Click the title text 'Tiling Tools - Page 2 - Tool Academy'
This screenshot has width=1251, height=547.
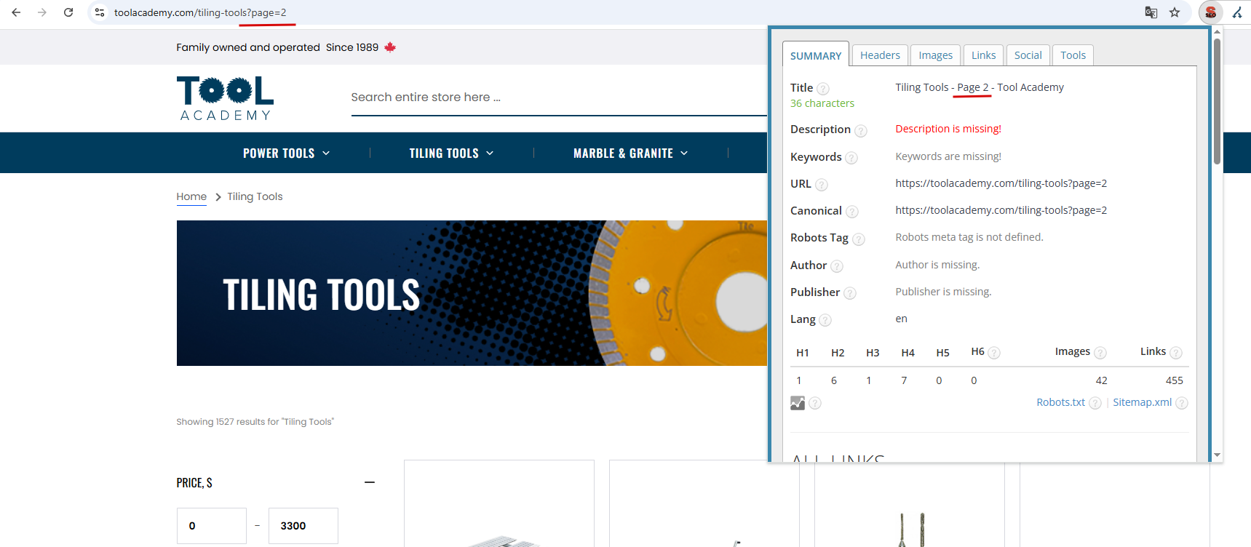tap(980, 87)
